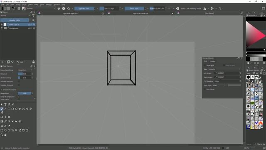Toggle wrap around mode icon
This screenshot has height=150, width=266.
click(x=220, y=8)
